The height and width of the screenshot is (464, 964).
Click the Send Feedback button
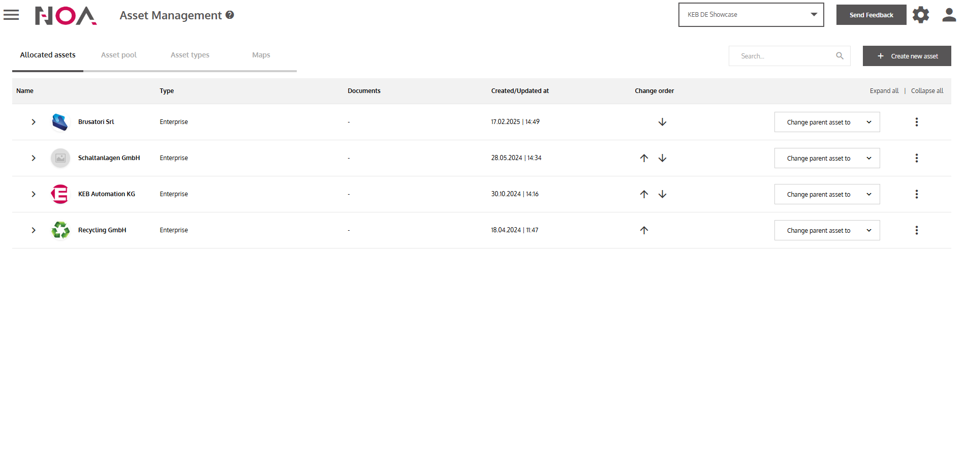coord(871,15)
